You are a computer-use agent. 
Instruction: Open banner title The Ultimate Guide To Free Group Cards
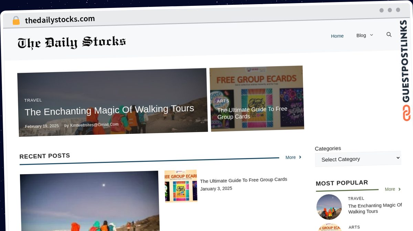(x=252, y=113)
